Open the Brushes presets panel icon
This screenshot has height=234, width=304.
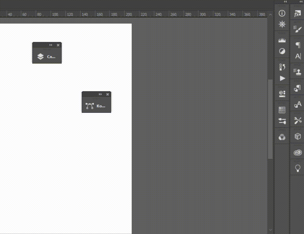pyautogui.click(x=297, y=29)
